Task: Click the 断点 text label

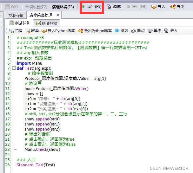Action: tap(141, 31)
